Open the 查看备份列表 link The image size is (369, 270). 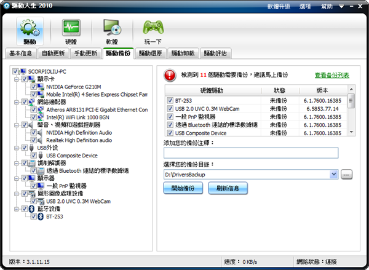click(332, 75)
